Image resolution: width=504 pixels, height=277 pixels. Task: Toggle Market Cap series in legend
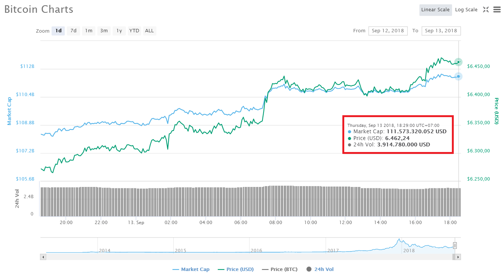point(191,269)
